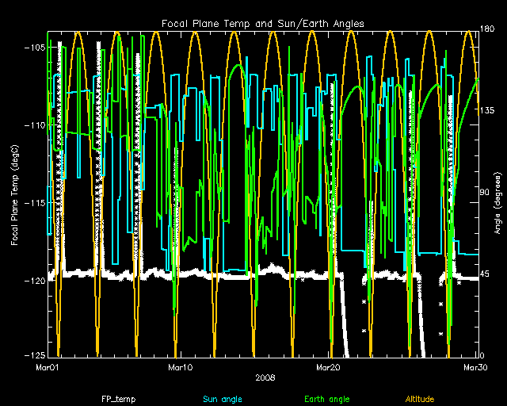Click the -125 temperature tick label
The width and height of the screenshot is (507, 406).
pos(33,356)
